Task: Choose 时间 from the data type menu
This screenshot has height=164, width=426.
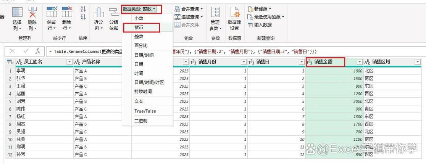Action: [x=147, y=73]
